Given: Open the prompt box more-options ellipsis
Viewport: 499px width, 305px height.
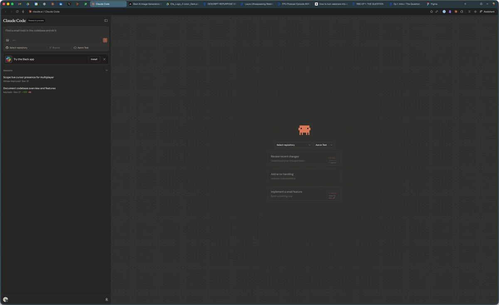Looking at the screenshot, I should [14, 40].
